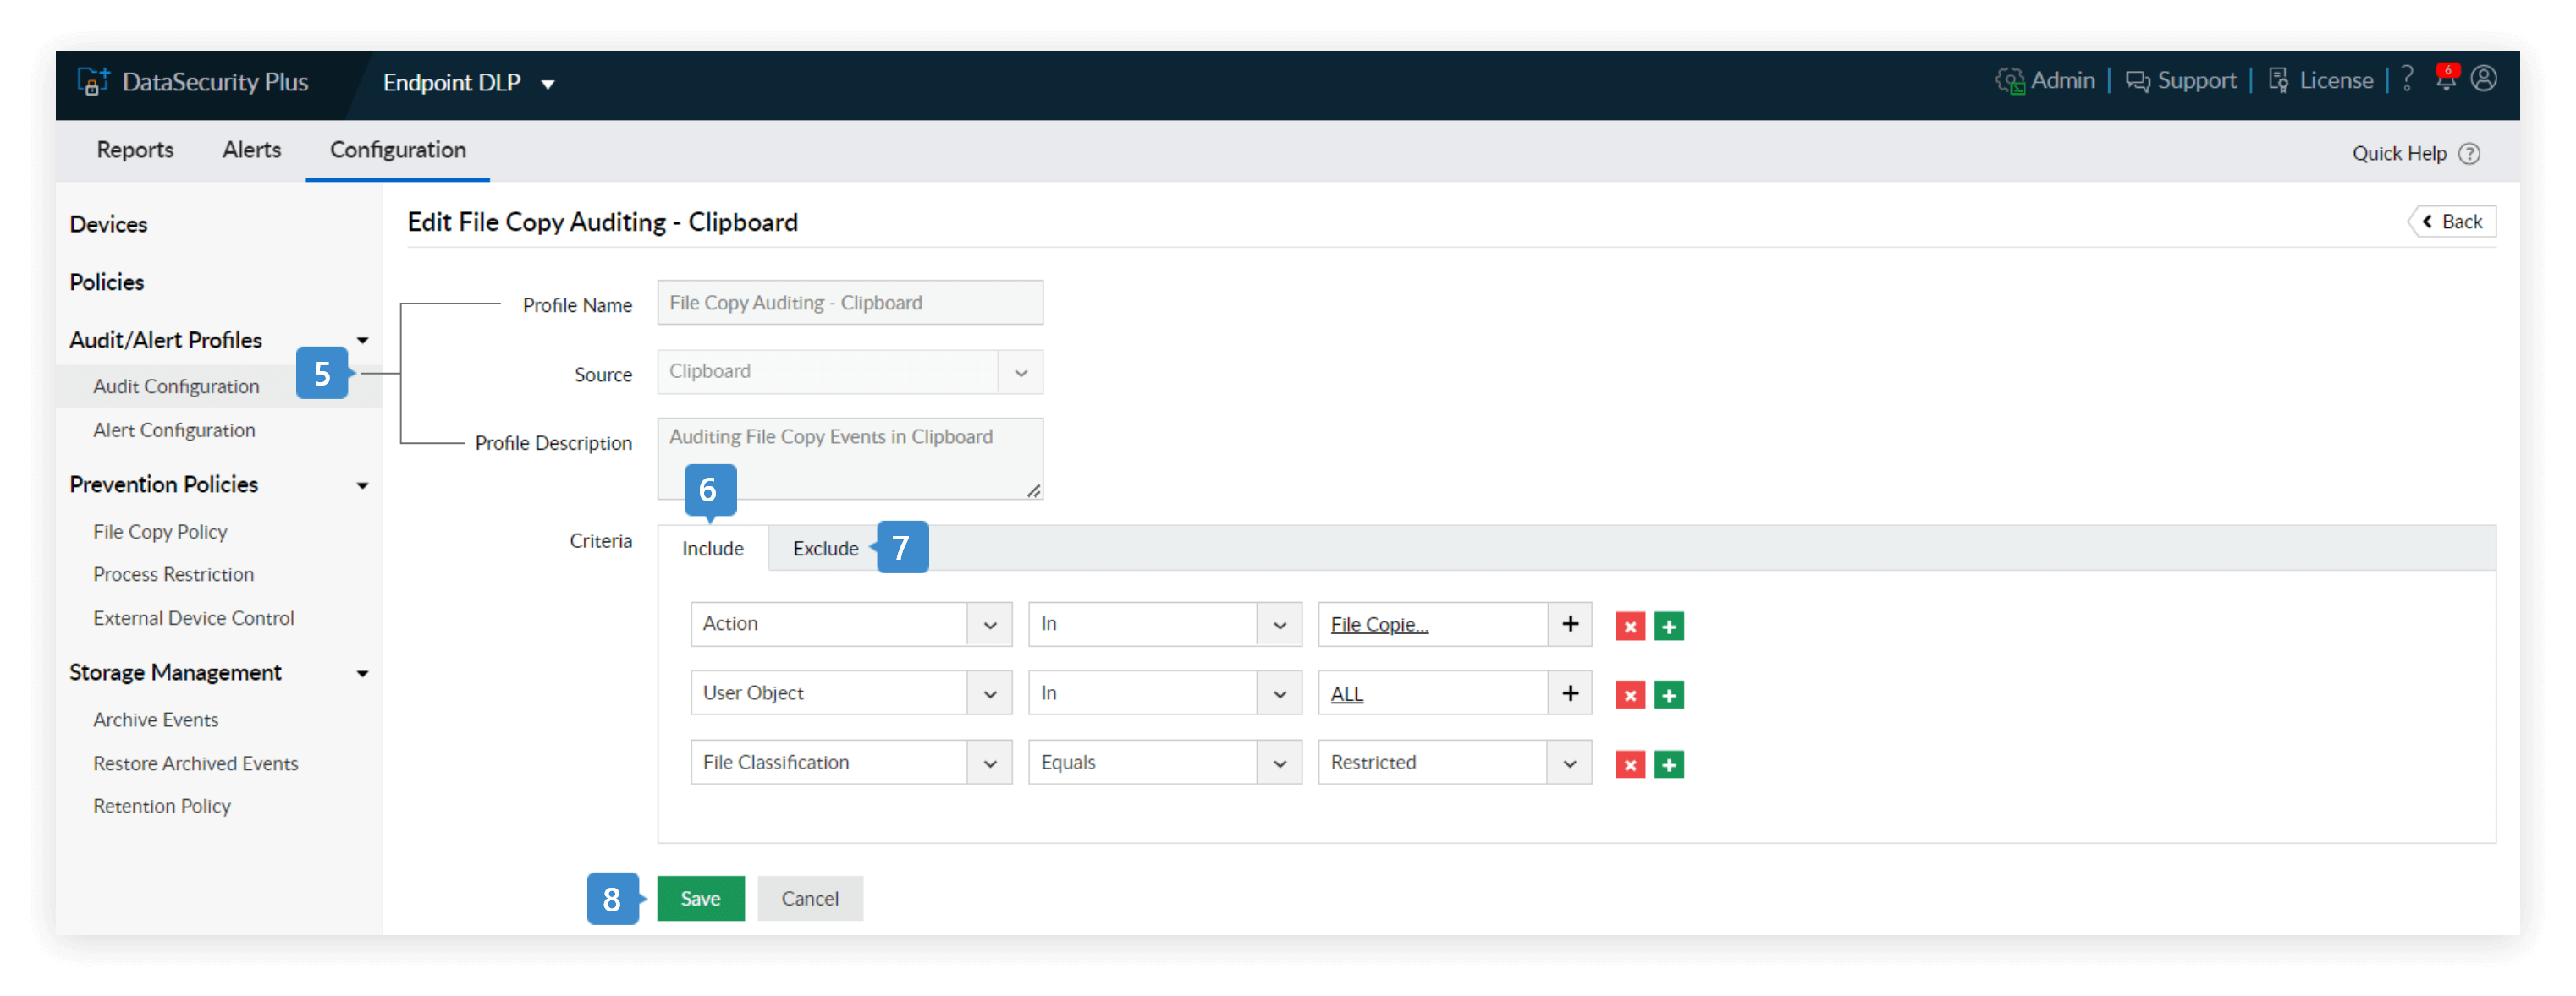Go to the Reports tab

click(x=135, y=150)
